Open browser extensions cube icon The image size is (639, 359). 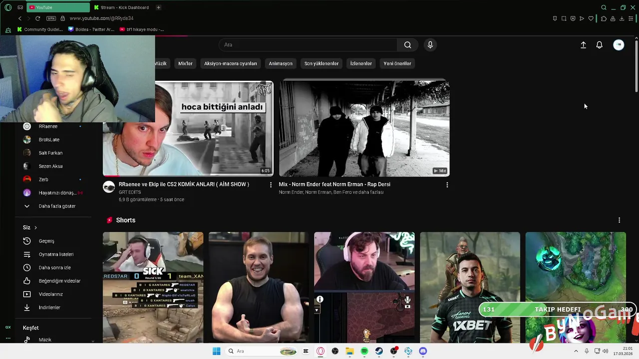(x=604, y=18)
